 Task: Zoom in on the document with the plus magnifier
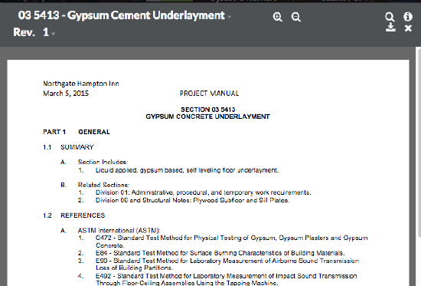[x=278, y=17]
